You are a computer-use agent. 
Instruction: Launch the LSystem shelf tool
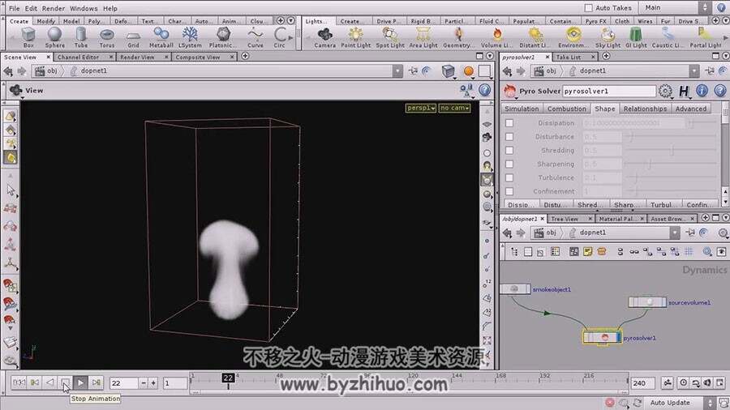[x=190, y=37]
